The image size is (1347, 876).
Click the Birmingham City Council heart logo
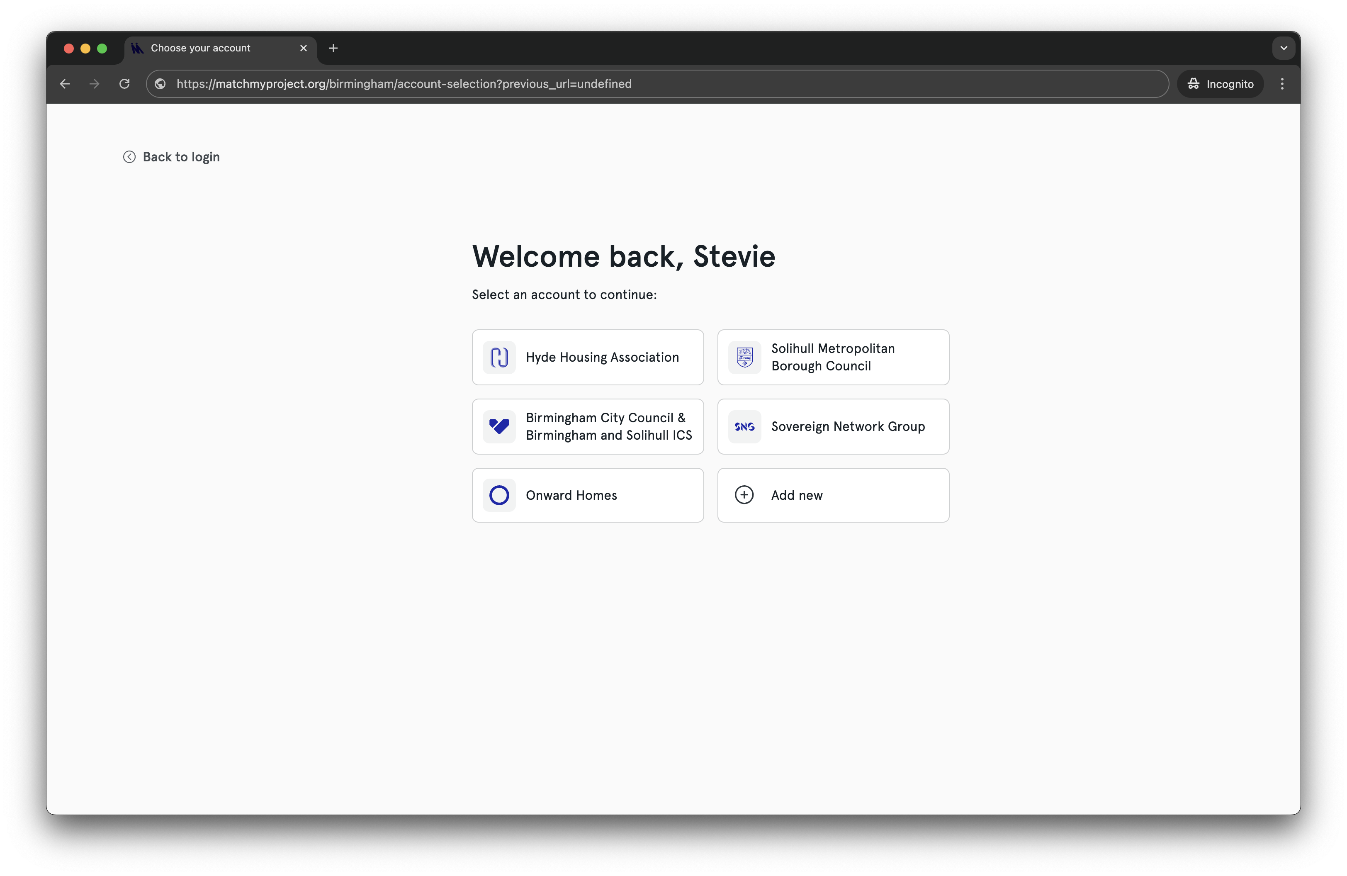coord(498,426)
